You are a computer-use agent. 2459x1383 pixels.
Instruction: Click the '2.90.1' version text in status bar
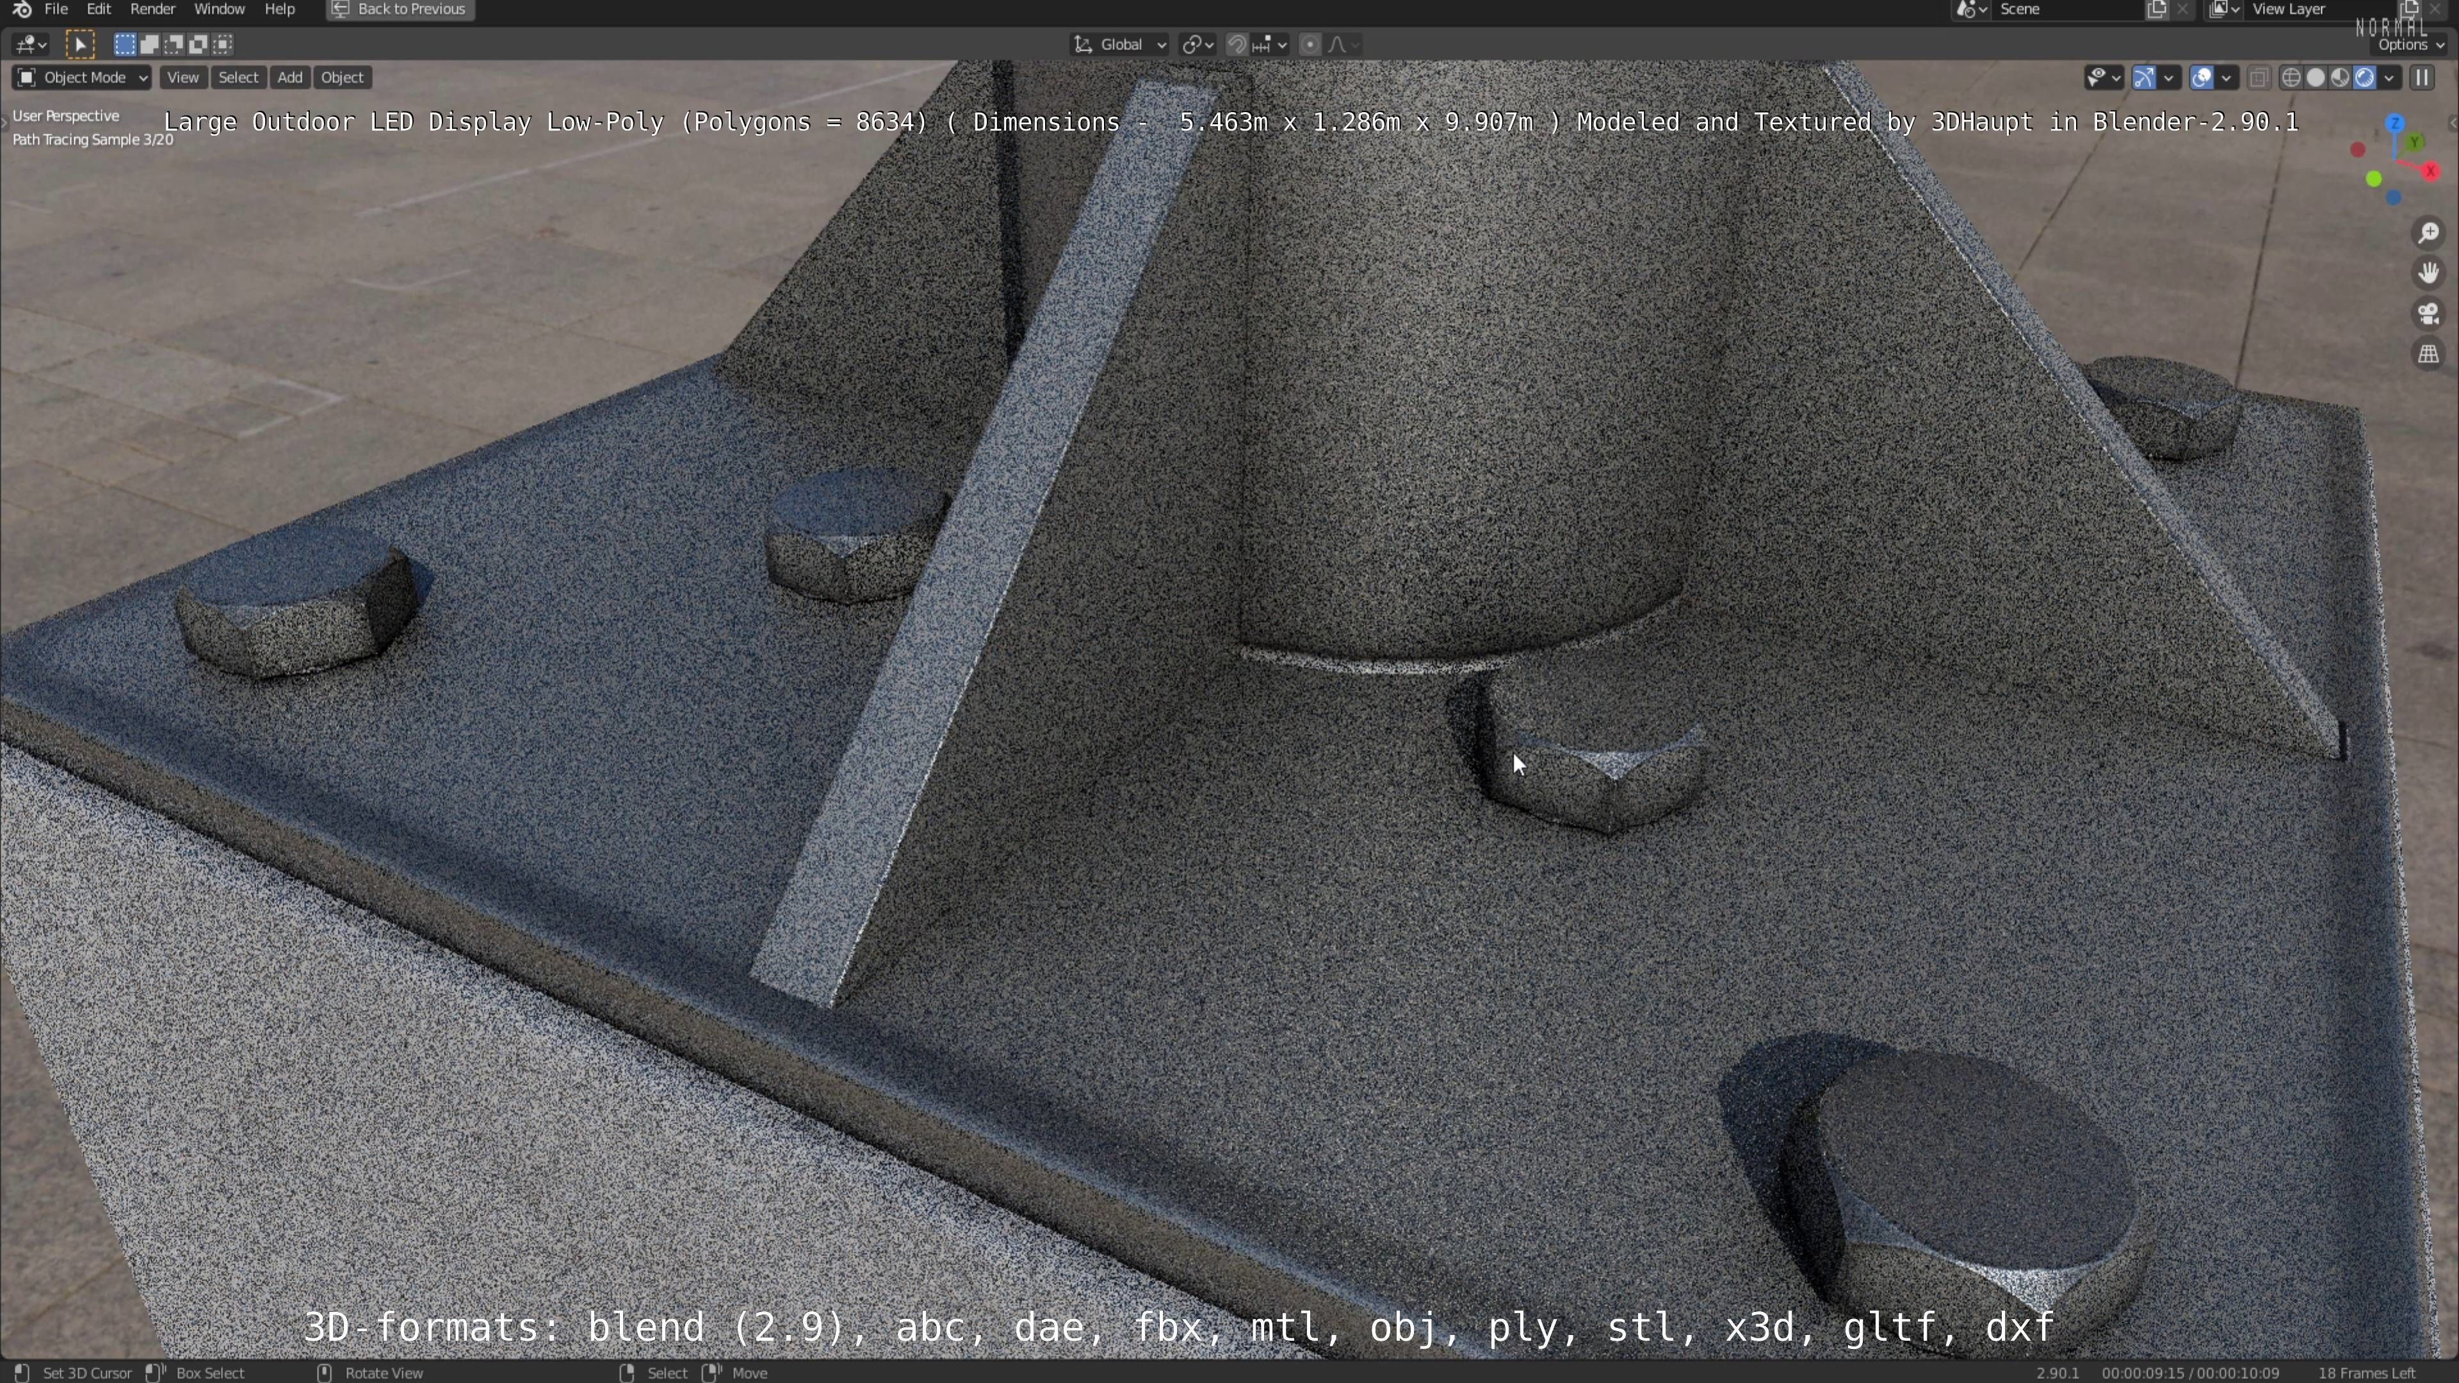pos(2057,1373)
